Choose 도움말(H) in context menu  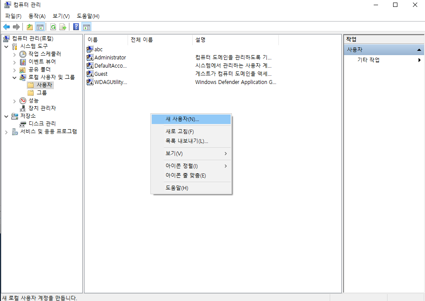(x=191, y=188)
